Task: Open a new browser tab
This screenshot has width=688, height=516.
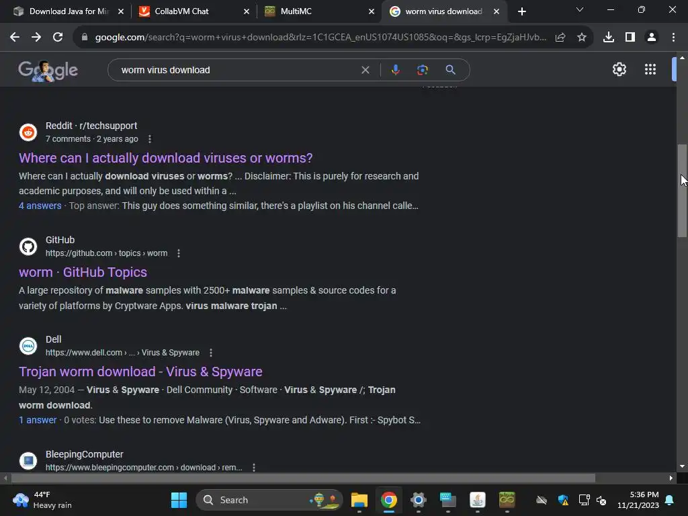Action: tap(521, 11)
